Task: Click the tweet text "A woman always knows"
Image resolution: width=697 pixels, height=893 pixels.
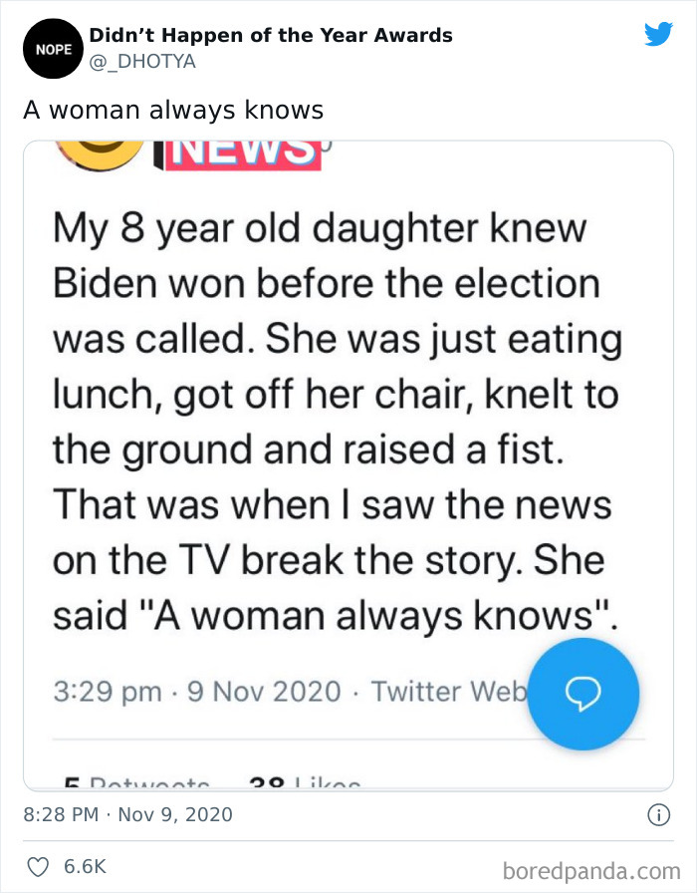Action: [173, 110]
